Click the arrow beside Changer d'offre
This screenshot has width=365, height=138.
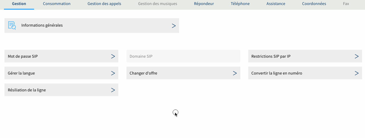[235, 73]
